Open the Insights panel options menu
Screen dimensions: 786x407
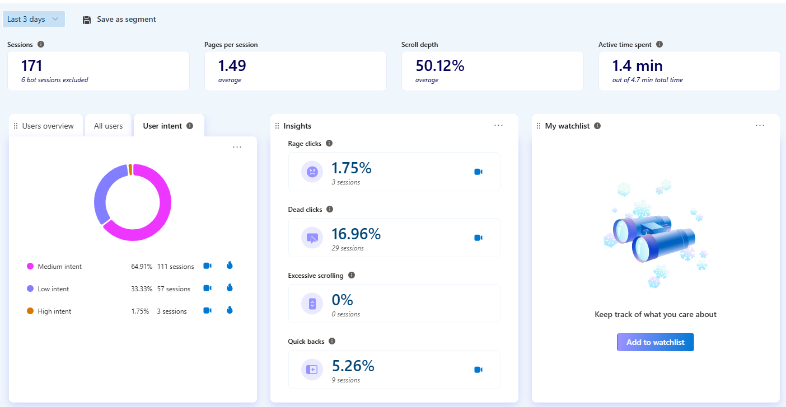[498, 125]
